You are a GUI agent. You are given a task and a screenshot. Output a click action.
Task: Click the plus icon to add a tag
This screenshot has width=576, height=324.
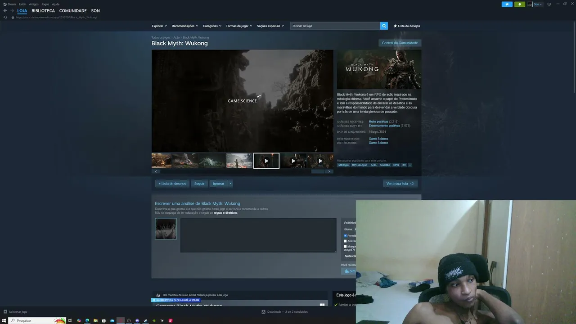(x=409, y=165)
